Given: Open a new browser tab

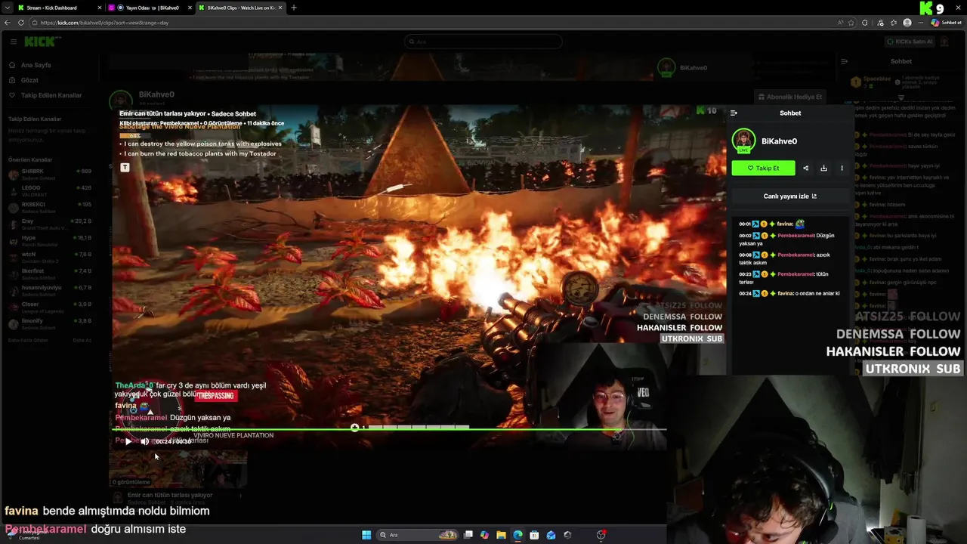Looking at the screenshot, I should point(294,8).
